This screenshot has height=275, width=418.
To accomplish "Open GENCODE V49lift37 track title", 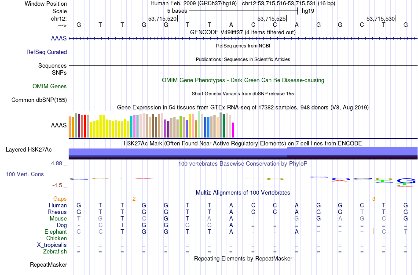I will pos(243,32).
